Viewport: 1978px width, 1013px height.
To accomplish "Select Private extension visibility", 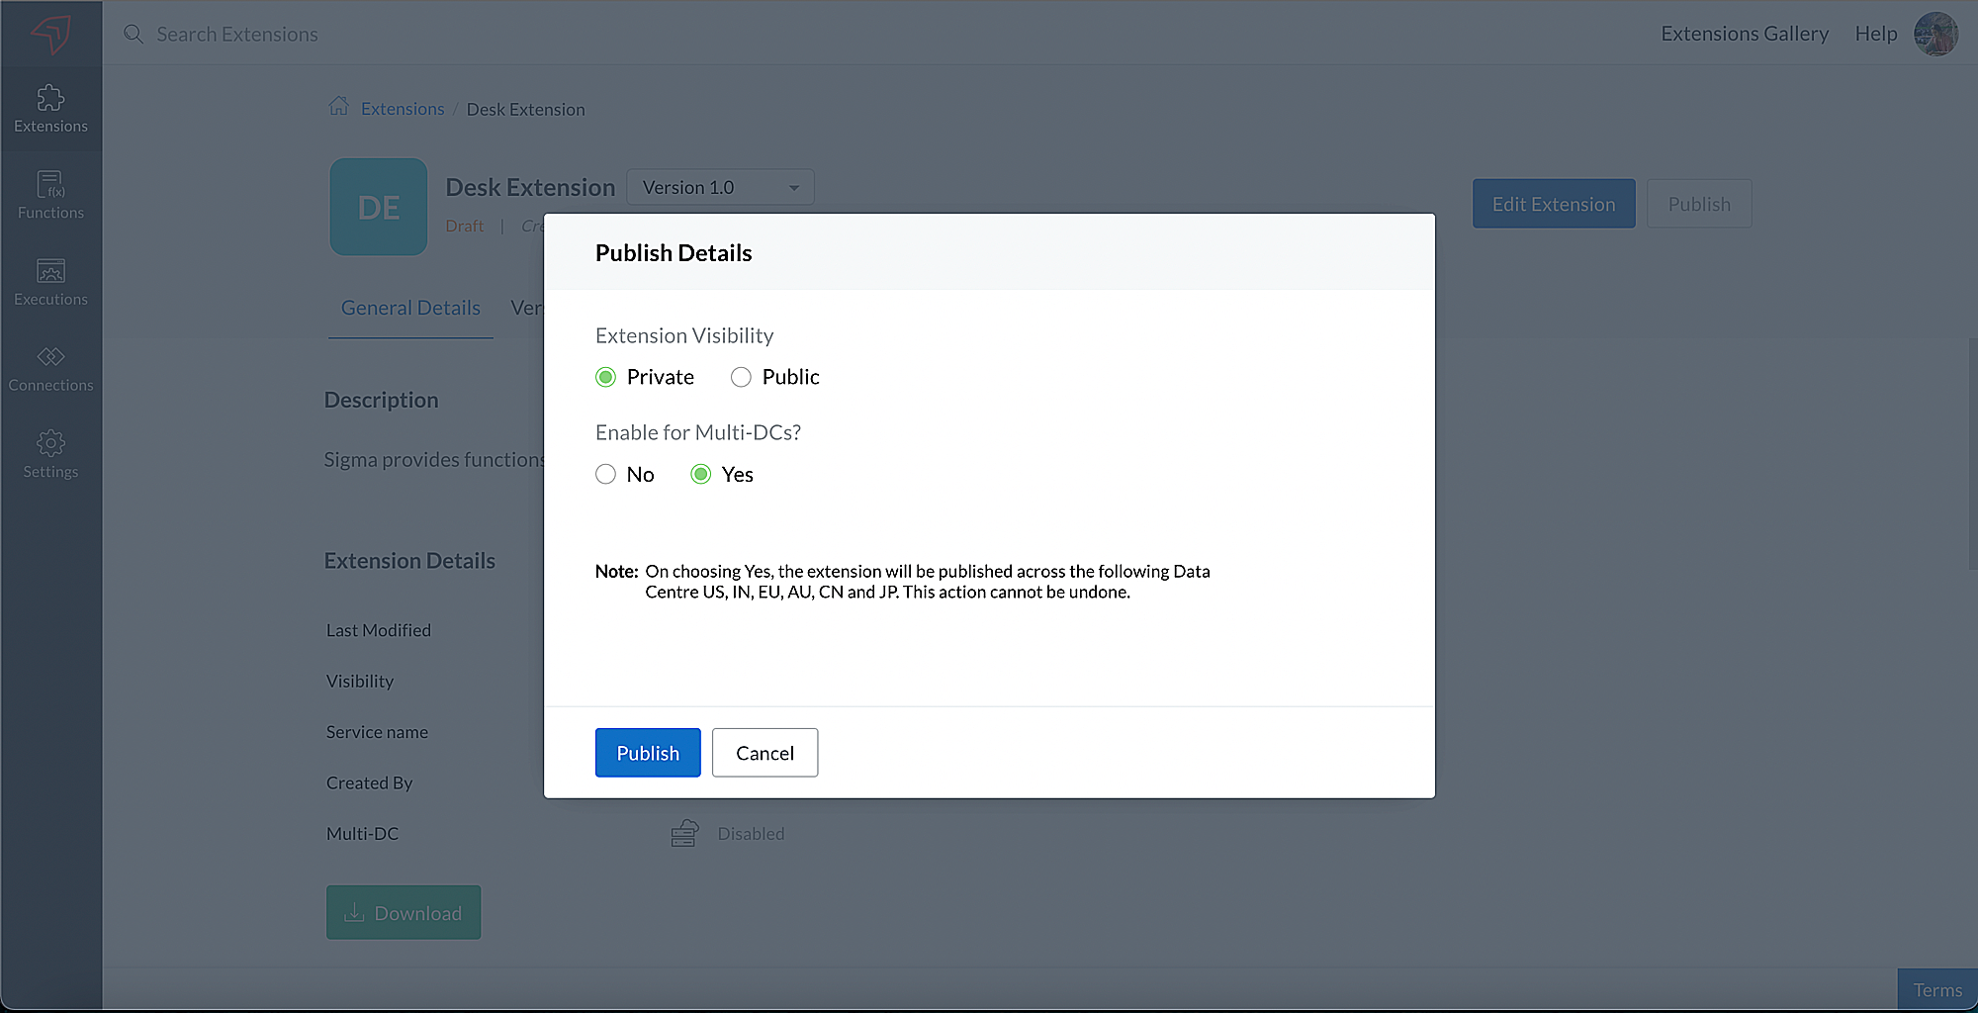I will (x=606, y=377).
